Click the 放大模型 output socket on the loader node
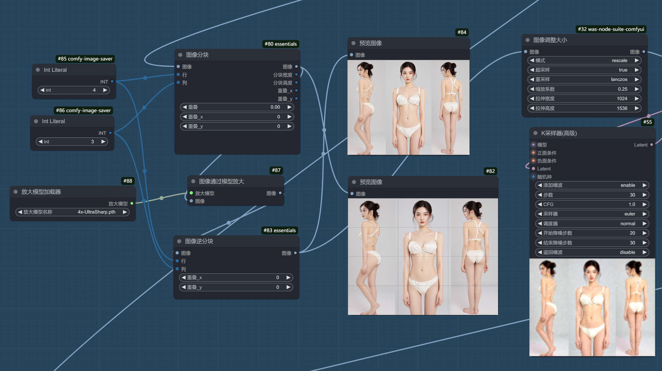 pos(132,203)
